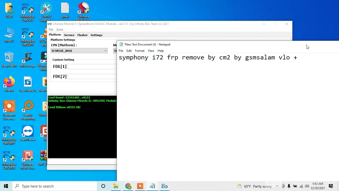Launch InfinityBox CM2MT2 desktop shortcut
The height and width of the screenshot is (191, 339).
coord(9,135)
